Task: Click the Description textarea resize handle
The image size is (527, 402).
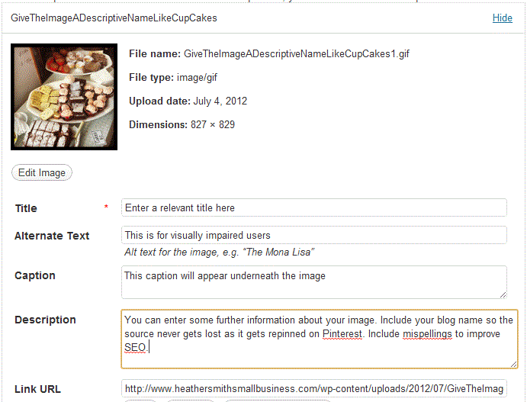Action: [513, 365]
